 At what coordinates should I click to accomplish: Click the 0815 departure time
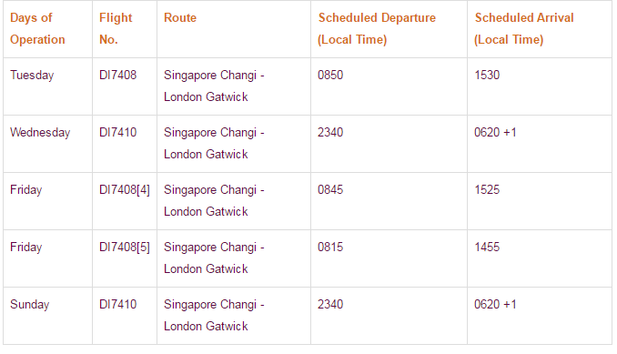330,248
